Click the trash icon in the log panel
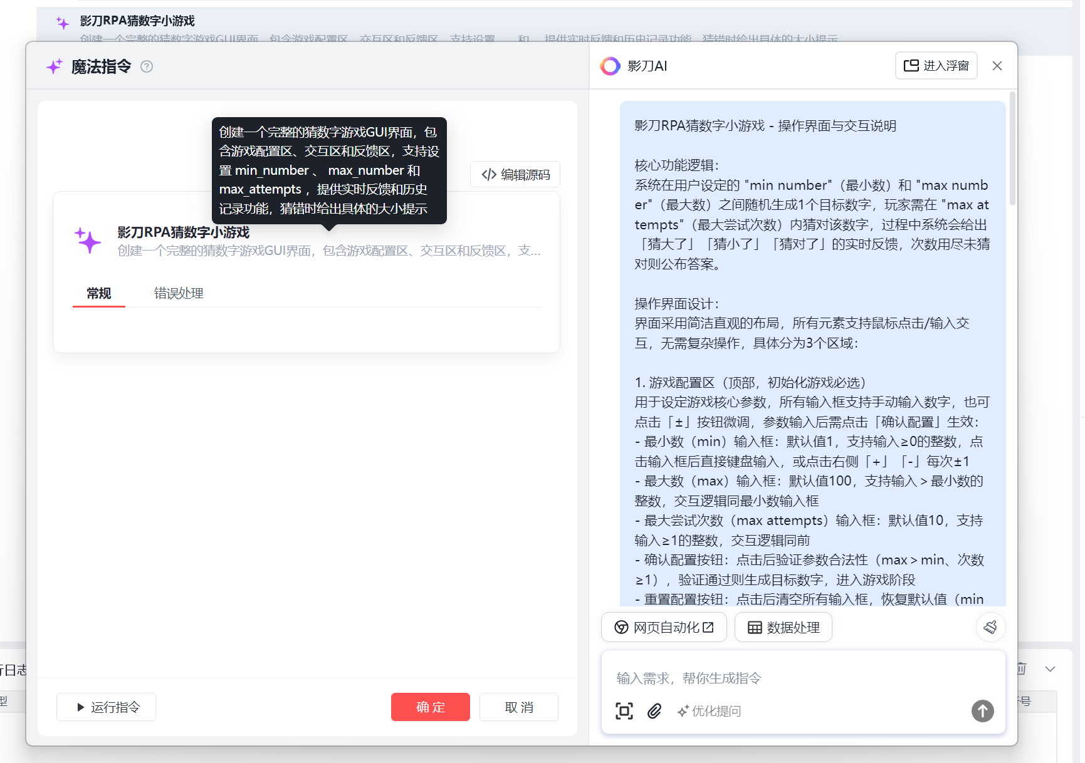Image resolution: width=1085 pixels, height=763 pixels. 1022,668
